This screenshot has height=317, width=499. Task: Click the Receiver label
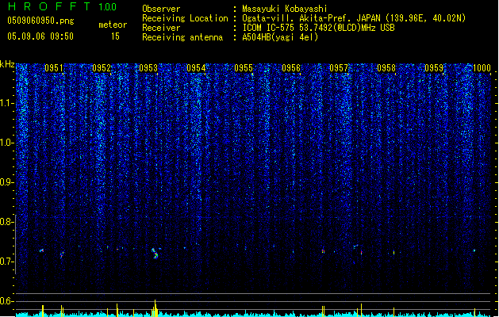pos(161,28)
